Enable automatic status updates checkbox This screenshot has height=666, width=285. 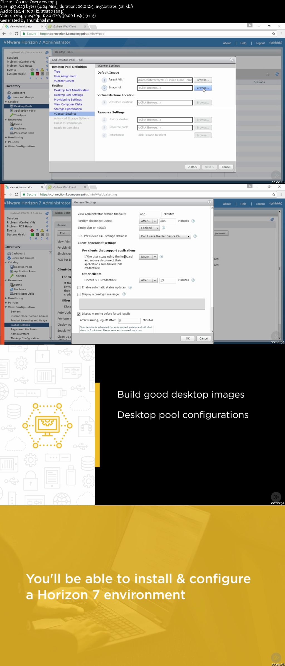coord(79,288)
